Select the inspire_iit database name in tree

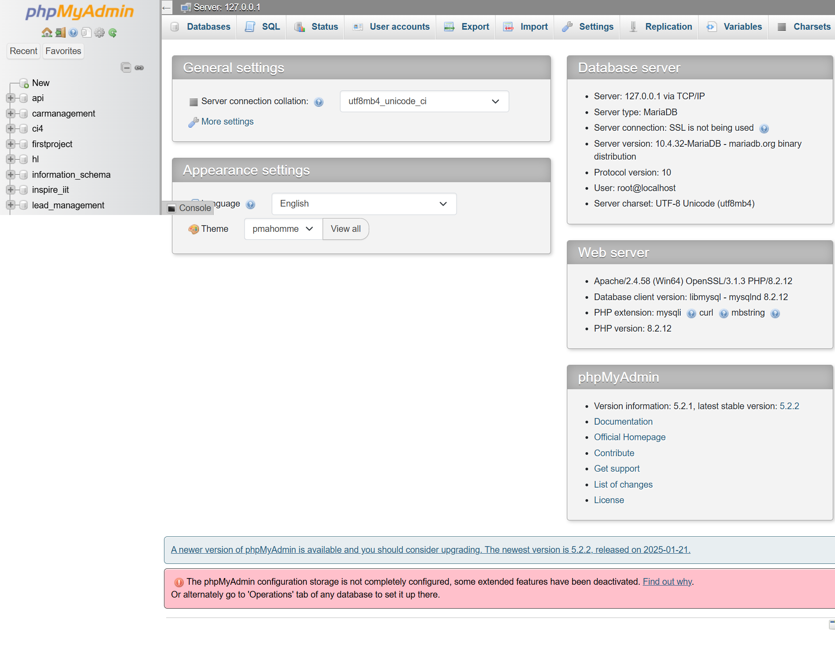pos(51,190)
